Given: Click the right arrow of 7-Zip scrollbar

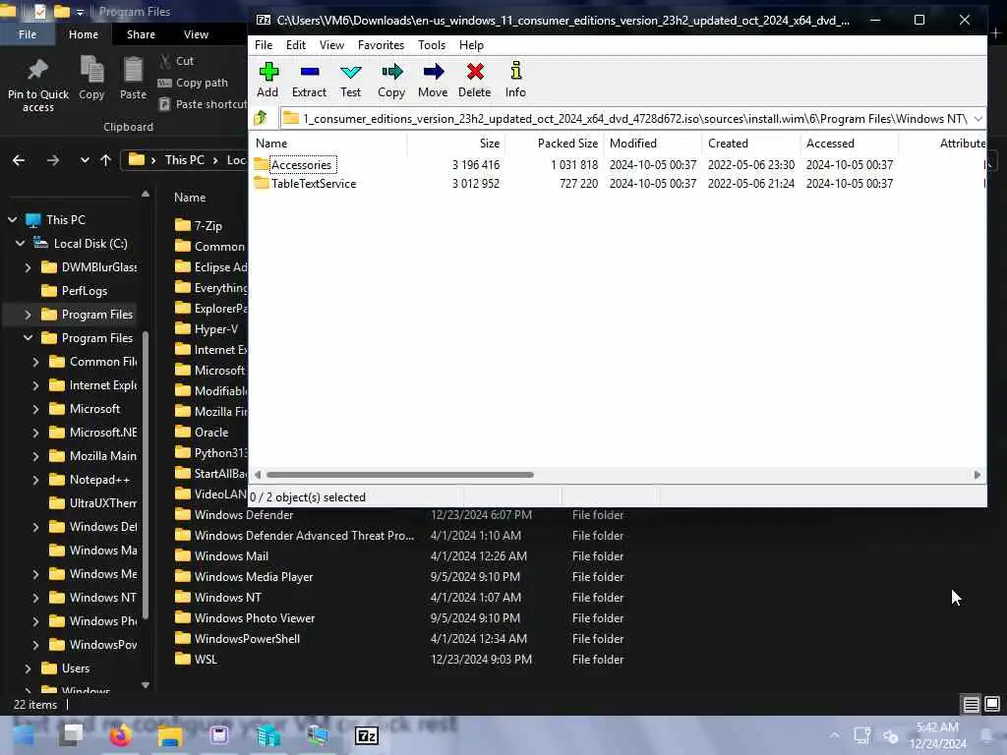Looking at the screenshot, I should point(977,475).
